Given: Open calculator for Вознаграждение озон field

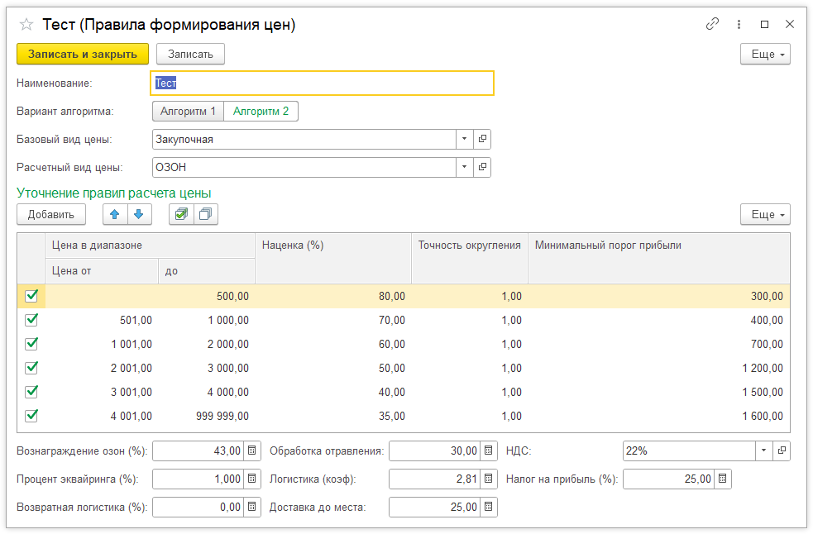Looking at the screenshot, I should (253, 451).
